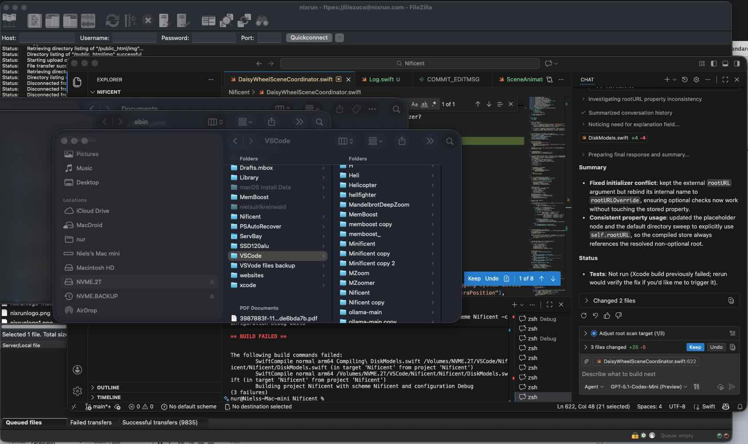Open GPT-5.1-Codex-Mini model picker dropdown
Image resolution: width=748 pixels, height=444 pixels.
click(x=648, y=387)
